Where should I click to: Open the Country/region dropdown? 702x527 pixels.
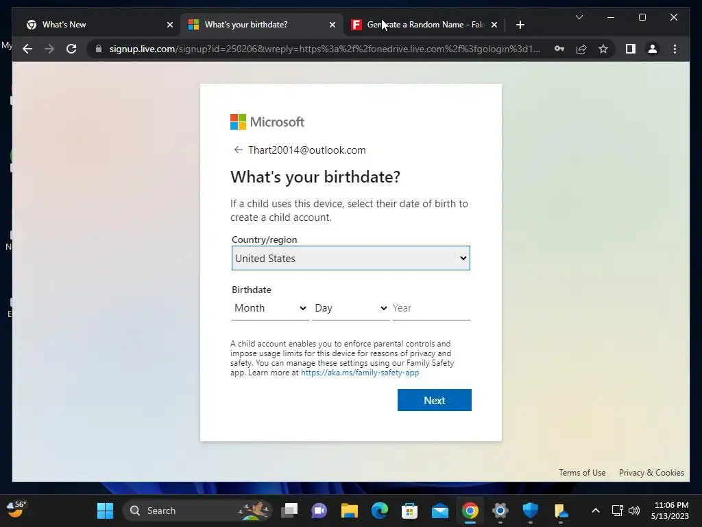[x=350, y=258]
